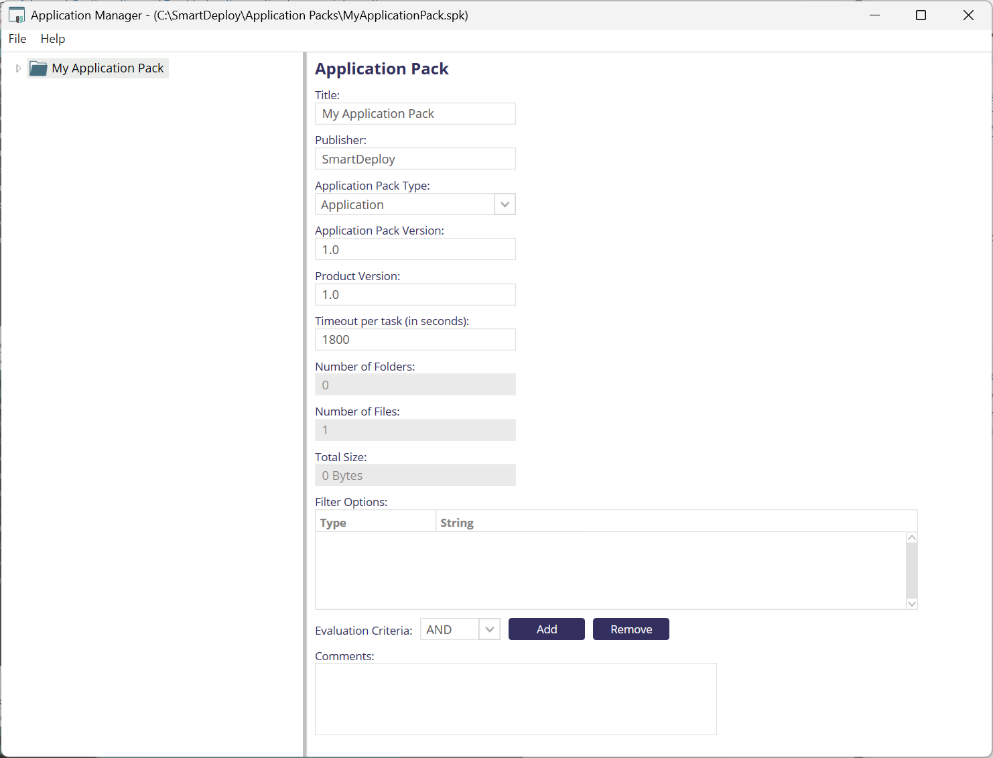Open the Application Pack Type dropdown
This screenshot has width=993, height=758.
pyautogui.click(x=505, y=204)
